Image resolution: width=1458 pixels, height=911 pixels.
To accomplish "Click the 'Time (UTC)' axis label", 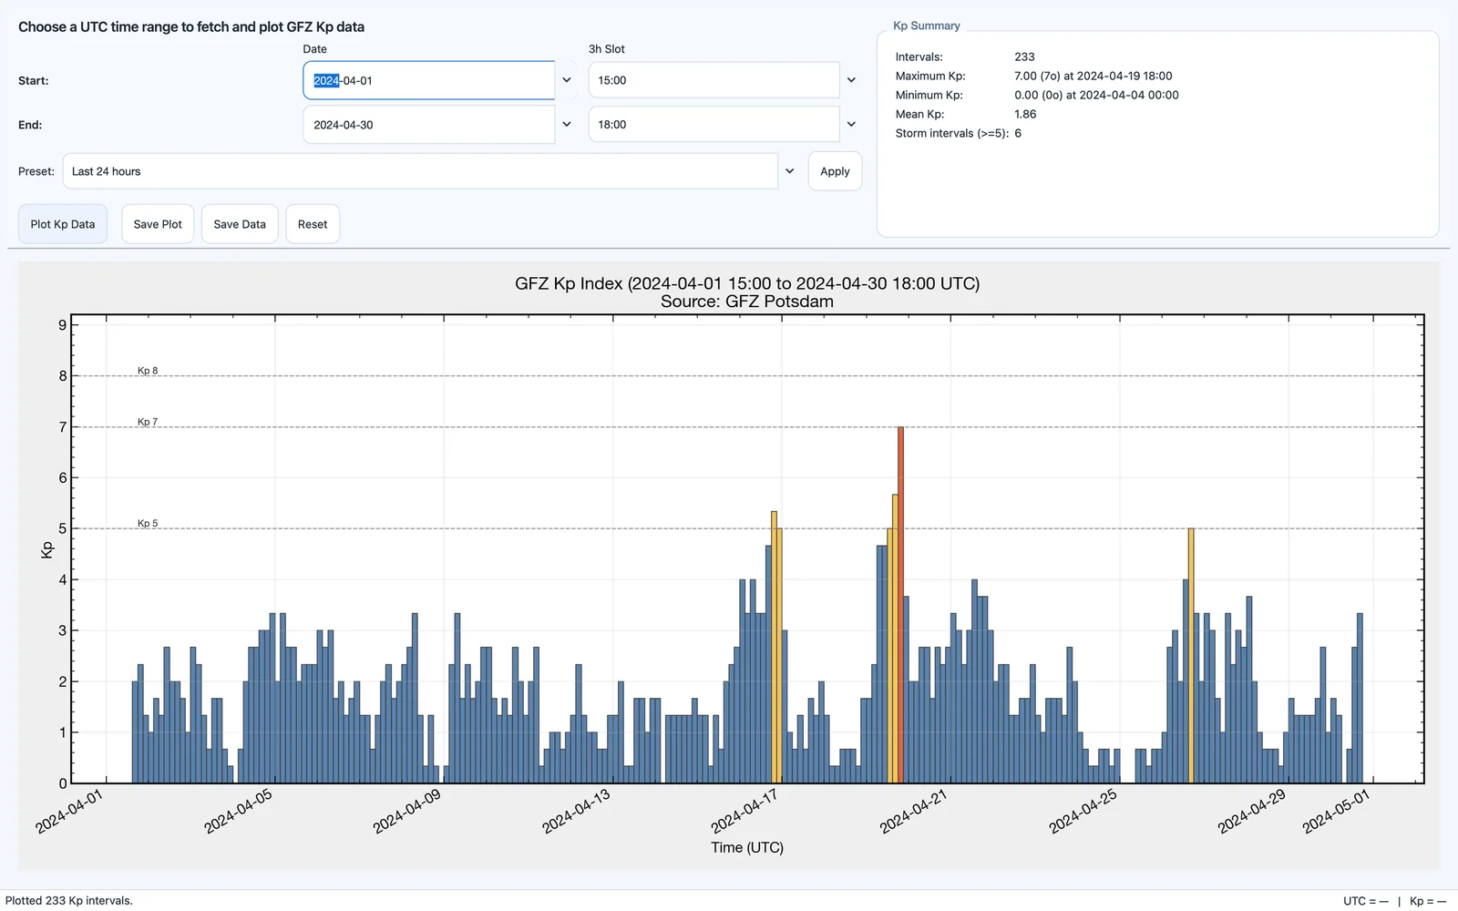I will [747, 847].
